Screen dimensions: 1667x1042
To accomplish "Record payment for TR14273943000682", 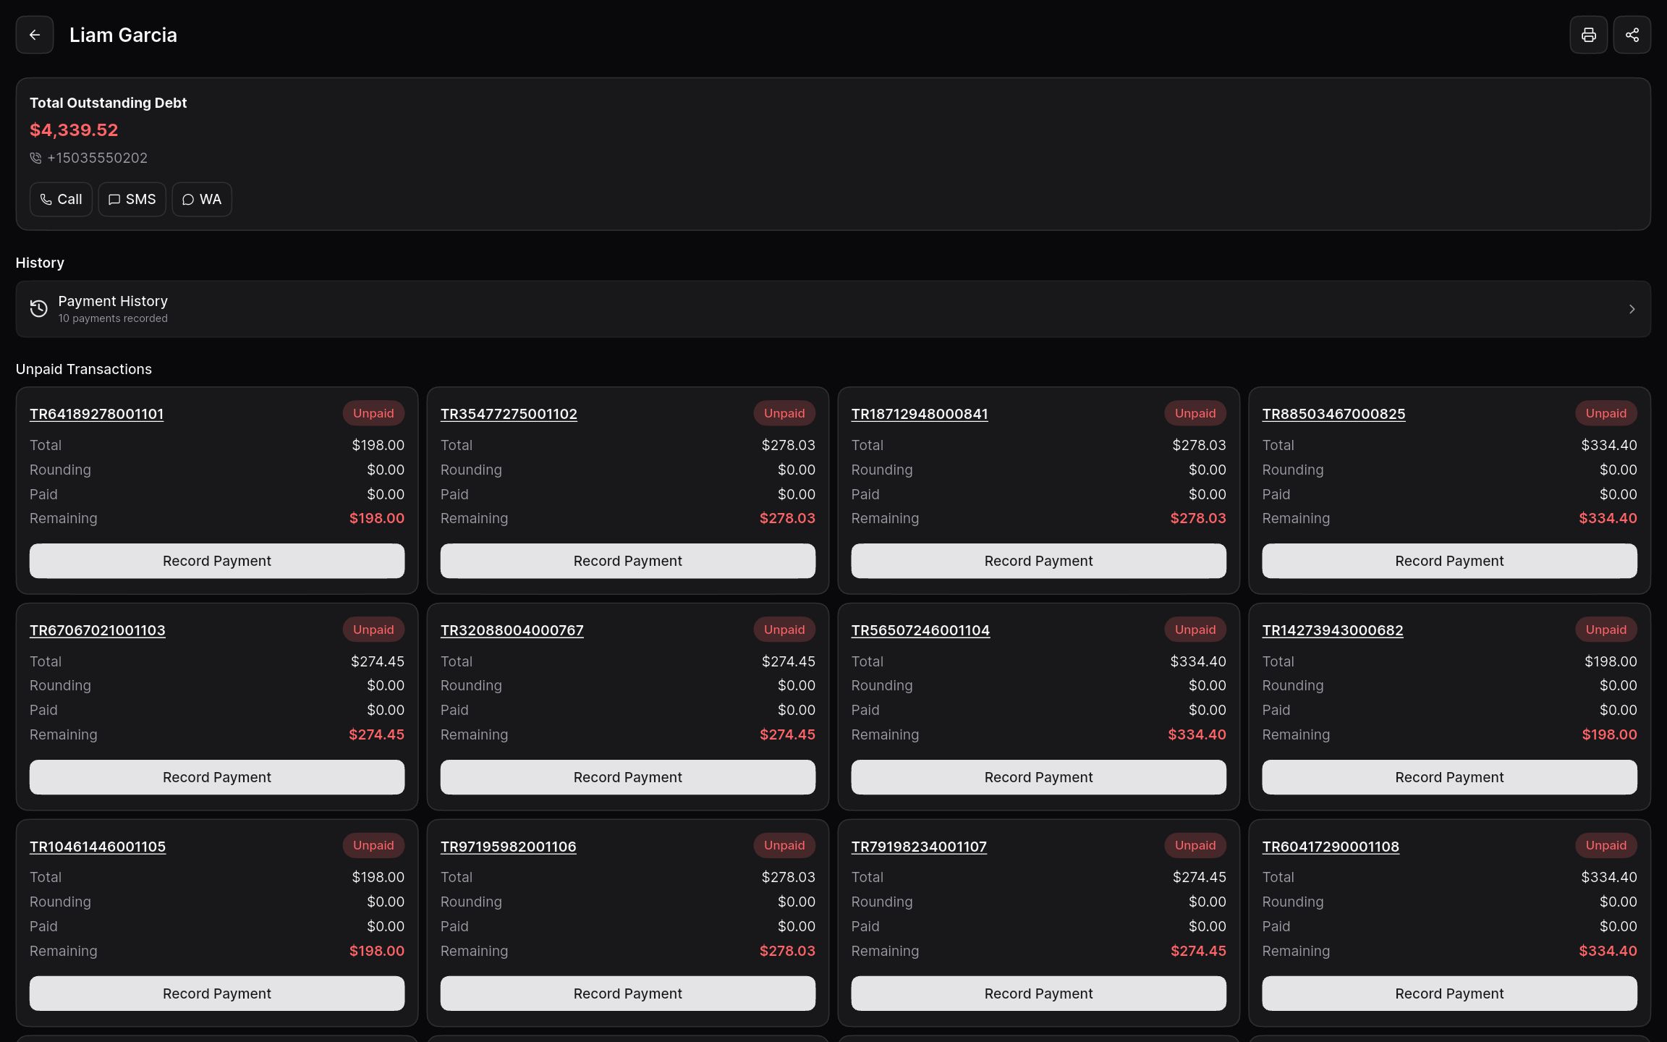I will click(1450, 777).
